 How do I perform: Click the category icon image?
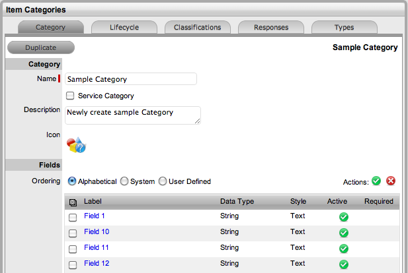point(77,144)
